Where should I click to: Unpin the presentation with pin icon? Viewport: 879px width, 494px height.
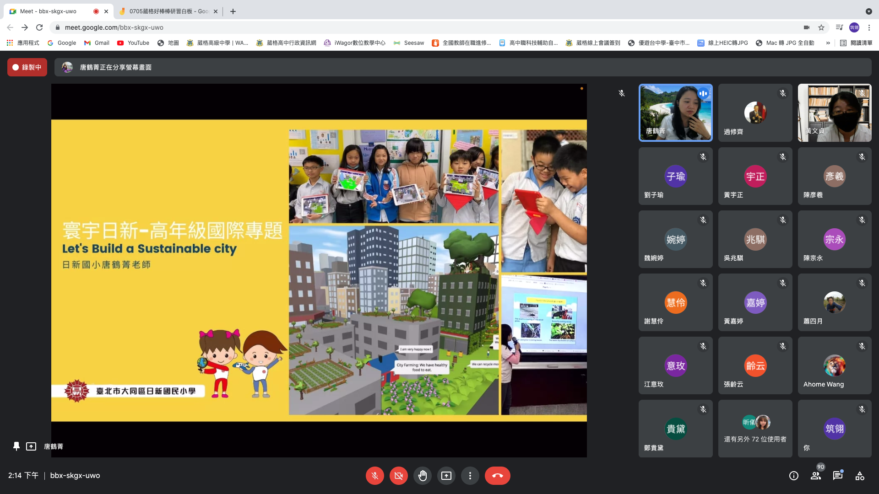tap(16, 446)
